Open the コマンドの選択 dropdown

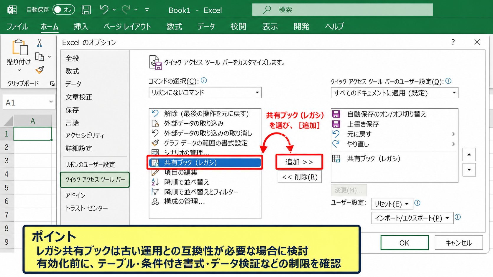205,93
